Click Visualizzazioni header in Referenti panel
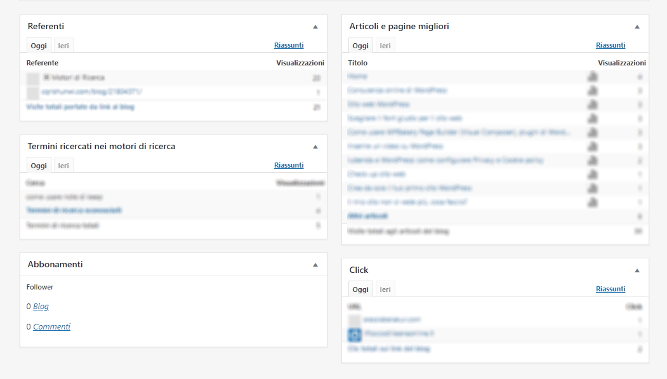Viewport: 667px width, 379px height. (x=300, y=63)
